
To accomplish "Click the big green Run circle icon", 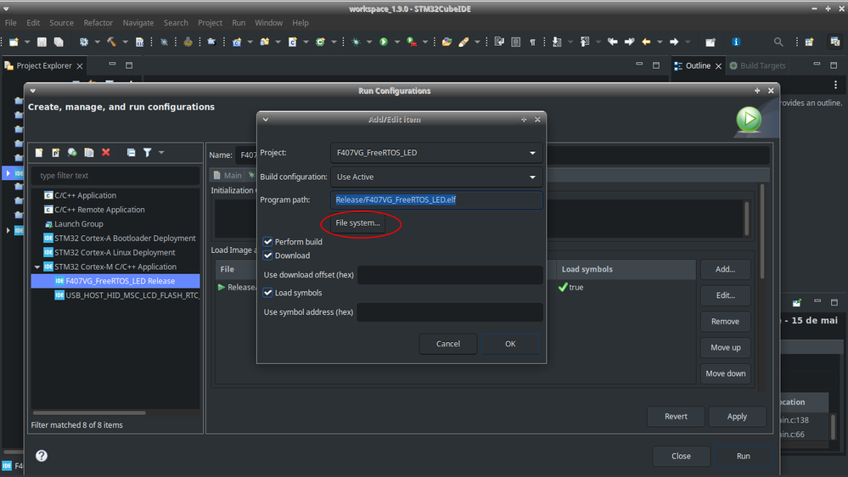I will (749, 120).
